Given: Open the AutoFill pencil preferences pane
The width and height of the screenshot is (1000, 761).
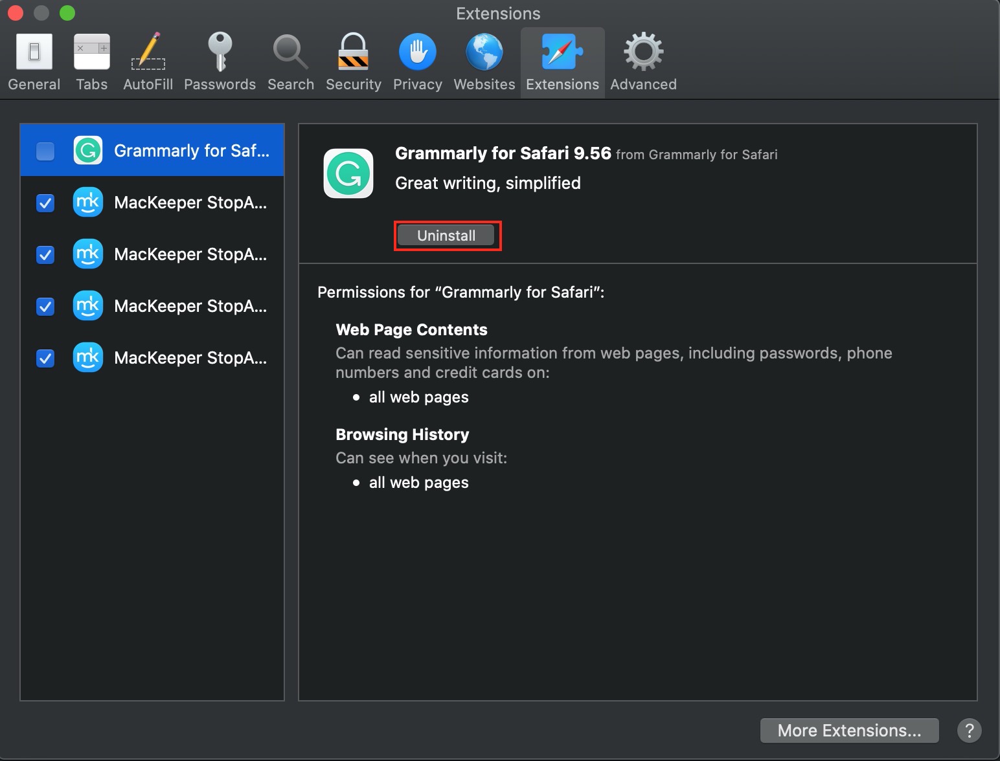Looking at the screenshot, I should 148,63.
